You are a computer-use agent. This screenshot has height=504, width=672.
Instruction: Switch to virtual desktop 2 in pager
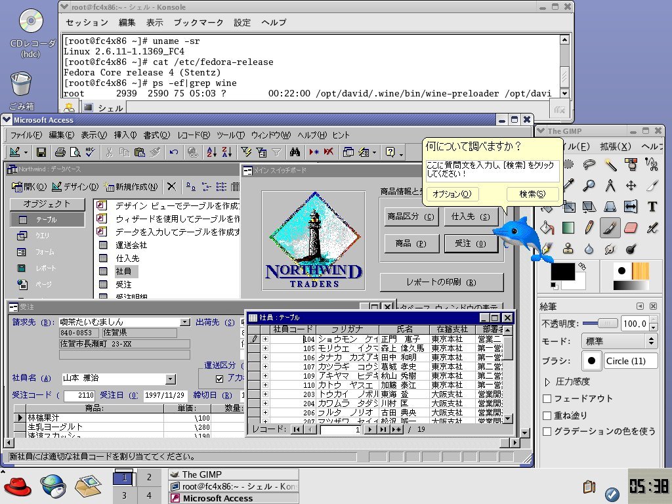pyautogui.click(x=149, y=477)
